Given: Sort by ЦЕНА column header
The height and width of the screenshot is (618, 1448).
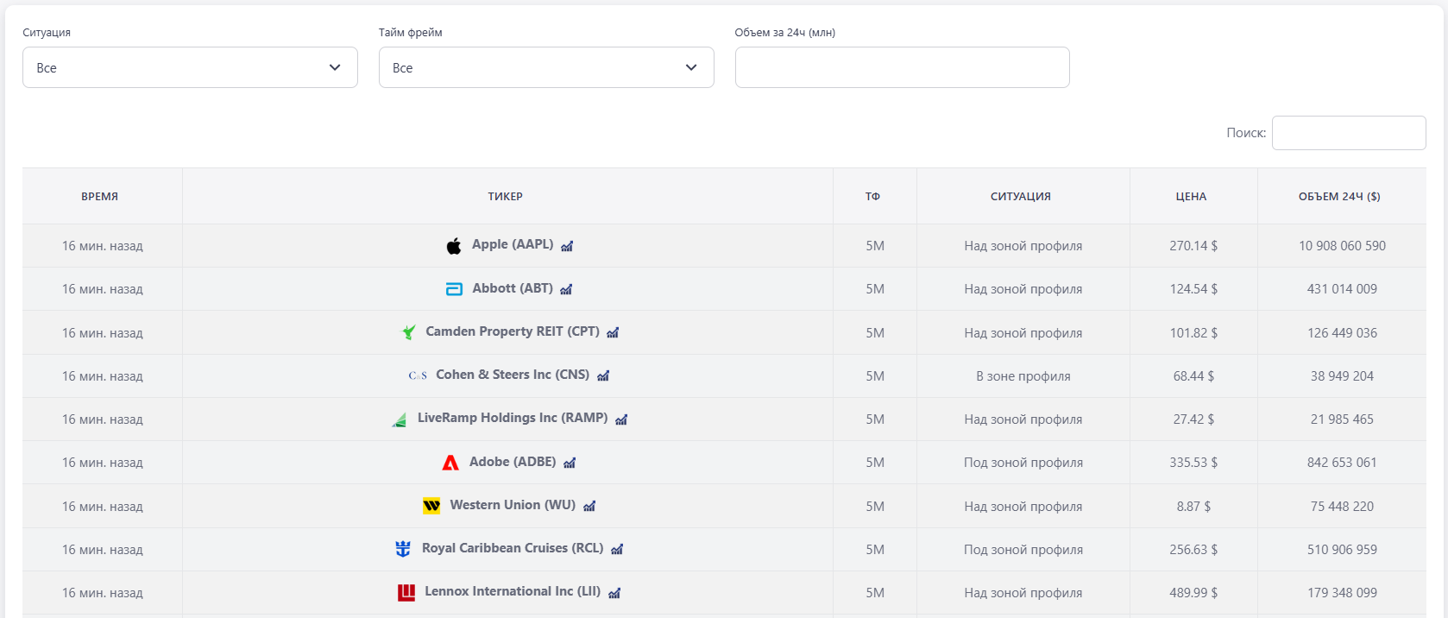Looking at the screenshot, I should coord(1191,197).
